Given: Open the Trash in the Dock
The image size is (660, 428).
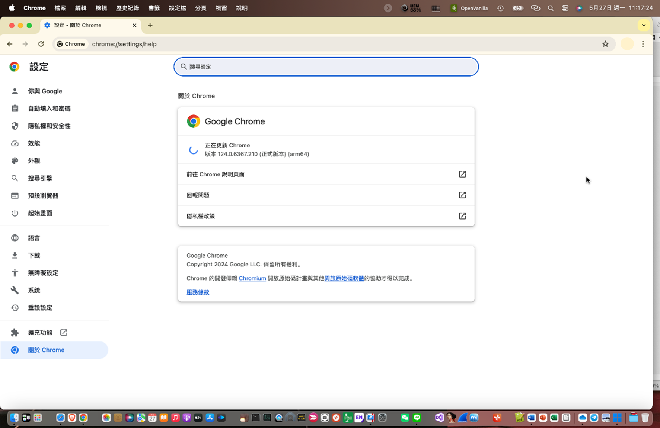Looking at the screenshot, I should coord(645,418).
